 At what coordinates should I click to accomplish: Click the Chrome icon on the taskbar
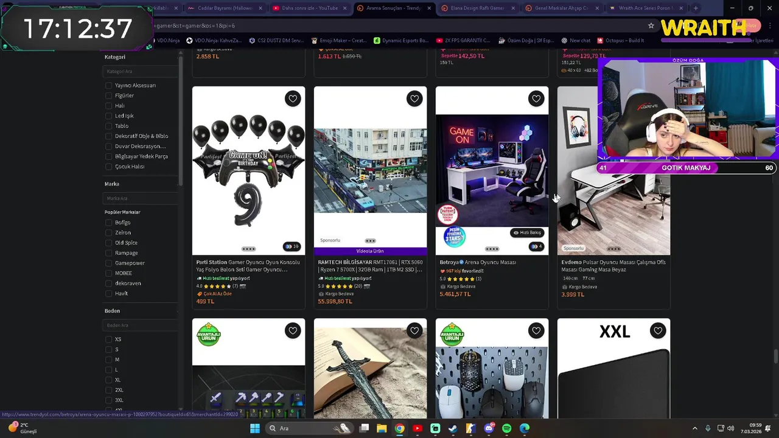tap(399, 428)
